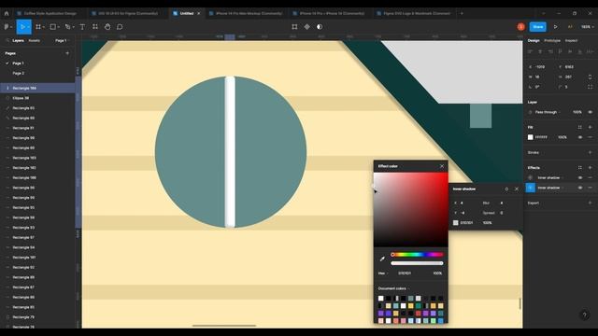Select Page 2 in pages list

click(19, 73)
